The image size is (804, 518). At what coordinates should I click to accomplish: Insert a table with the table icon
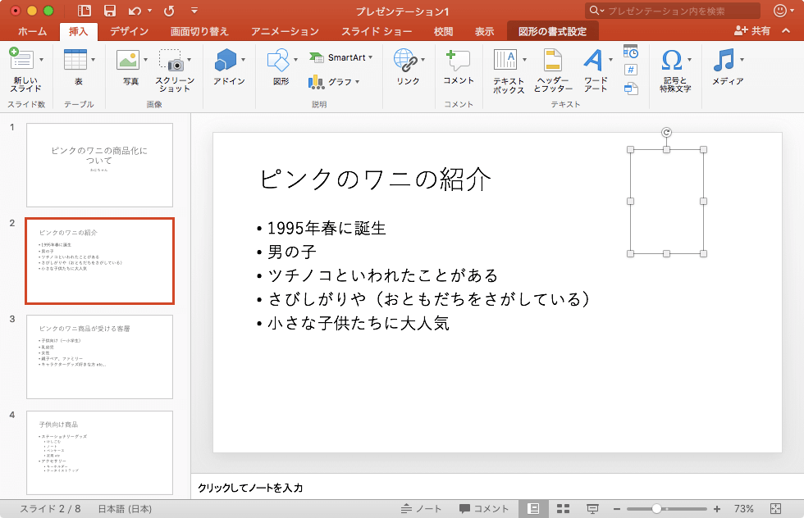pos(75,60)
